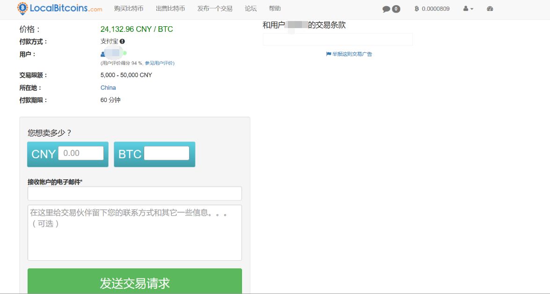Go to 发布一个交易 page

(x=215, y=8)
